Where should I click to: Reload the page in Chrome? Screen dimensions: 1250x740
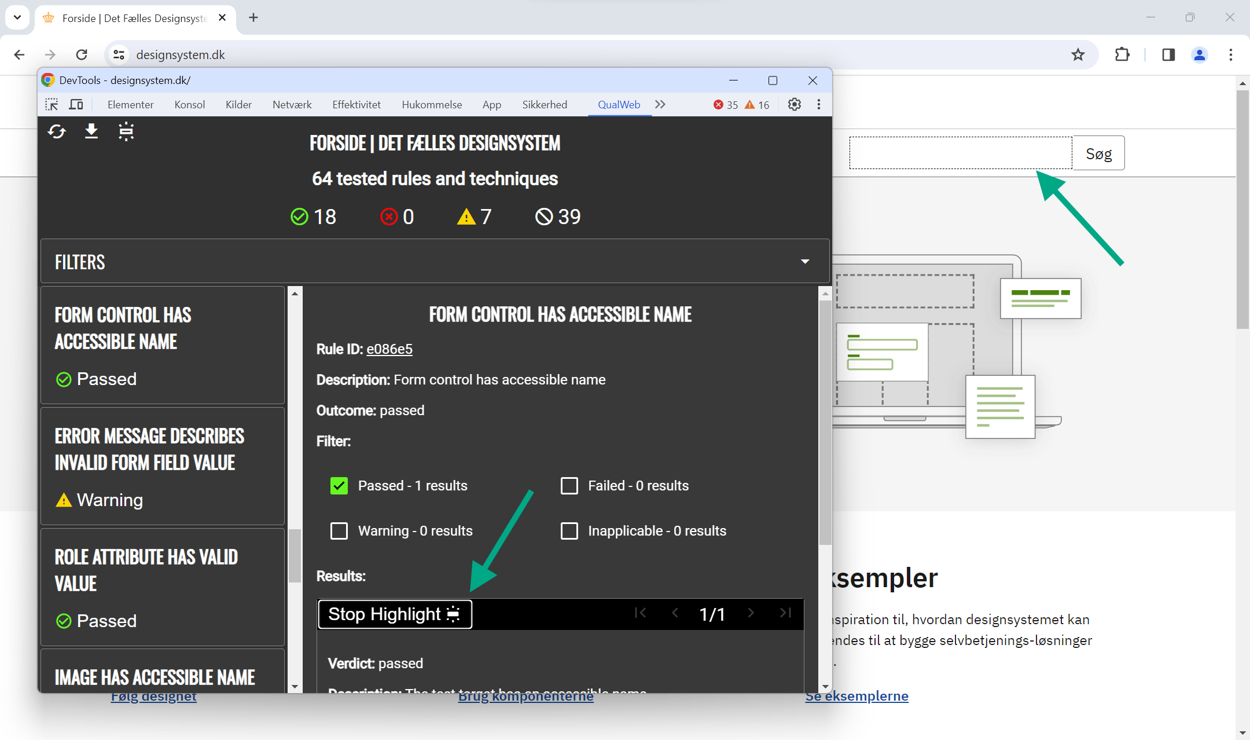coord(82,54)
